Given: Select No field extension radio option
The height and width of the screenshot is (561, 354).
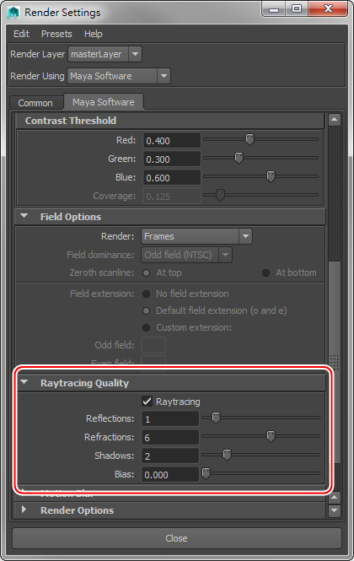Looking at the screenshot, I should click(146, 294).
